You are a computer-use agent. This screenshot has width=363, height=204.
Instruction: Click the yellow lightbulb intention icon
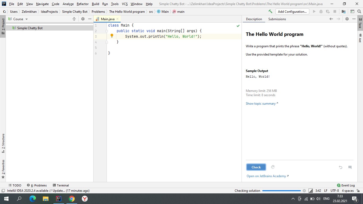pos(112,36)
